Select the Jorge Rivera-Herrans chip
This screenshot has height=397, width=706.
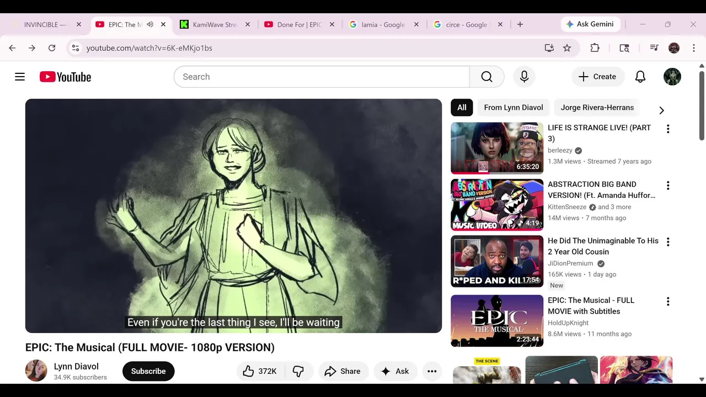point(597,108)
